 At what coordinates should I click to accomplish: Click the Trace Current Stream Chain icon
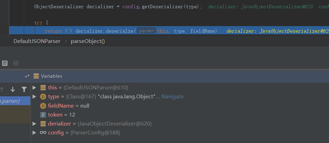[16, 63]
